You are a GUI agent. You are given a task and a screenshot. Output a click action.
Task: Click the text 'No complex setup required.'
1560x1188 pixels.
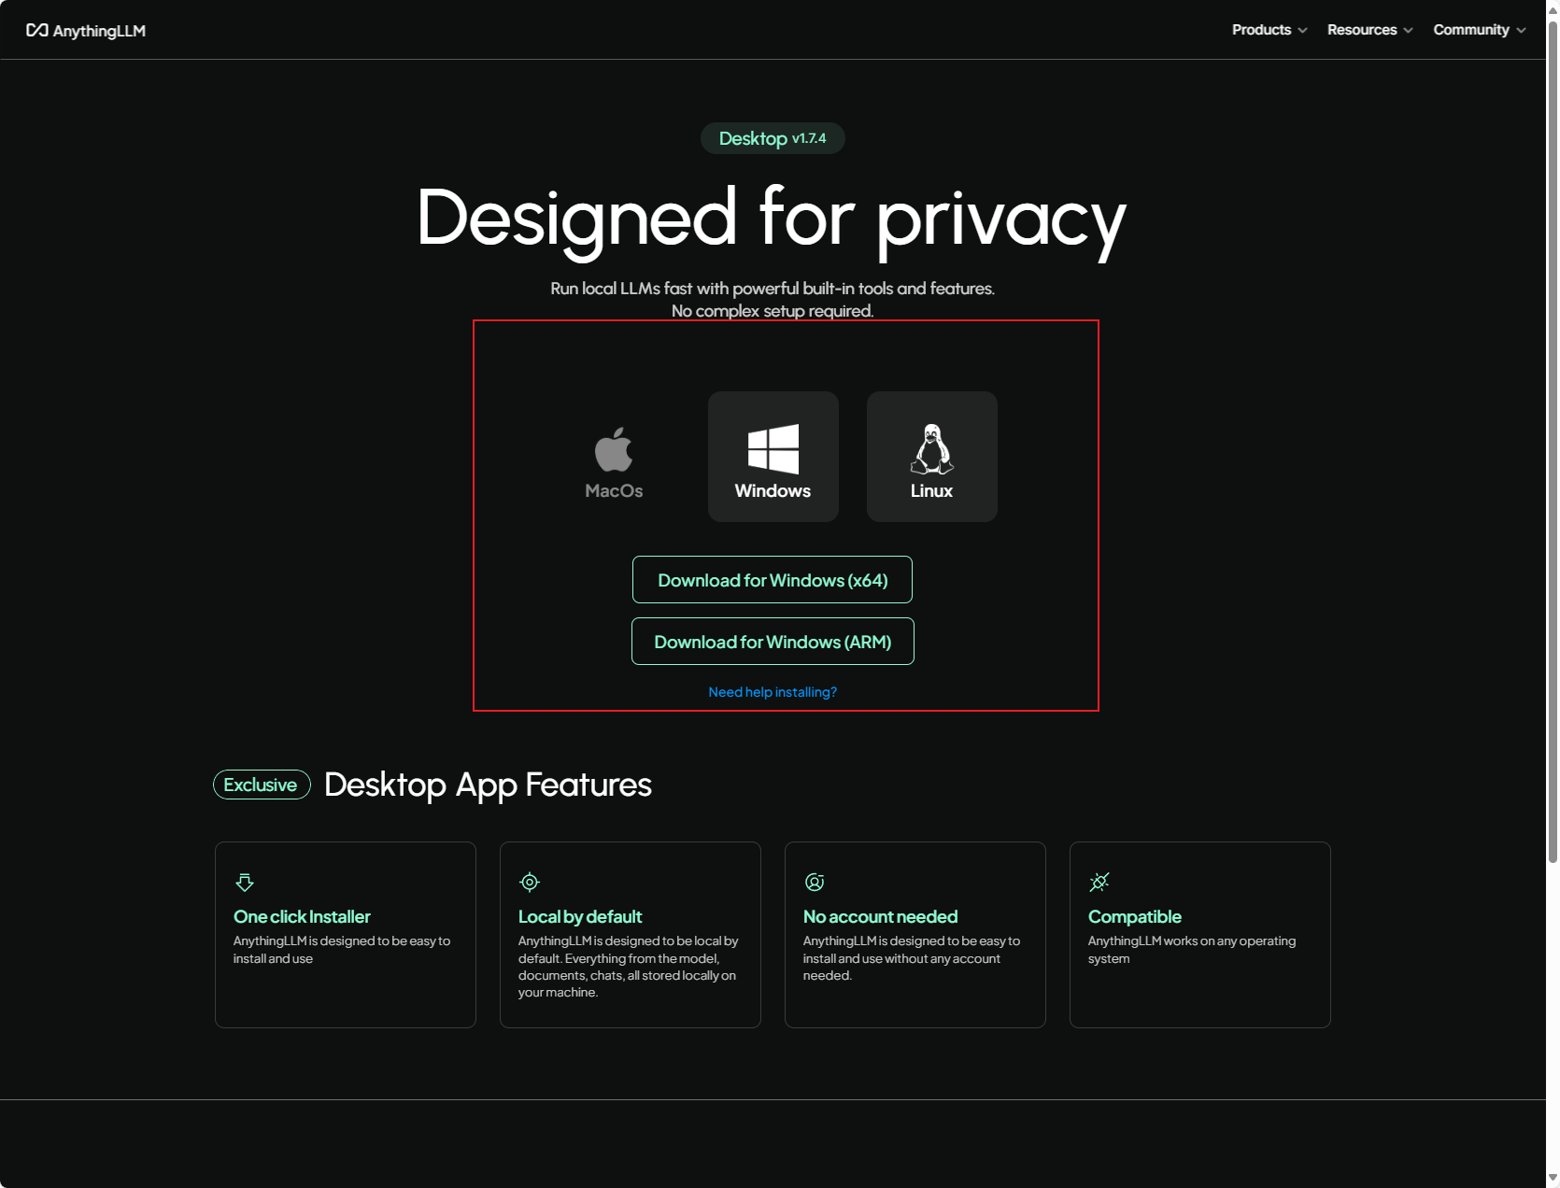(x=773, y=311)
